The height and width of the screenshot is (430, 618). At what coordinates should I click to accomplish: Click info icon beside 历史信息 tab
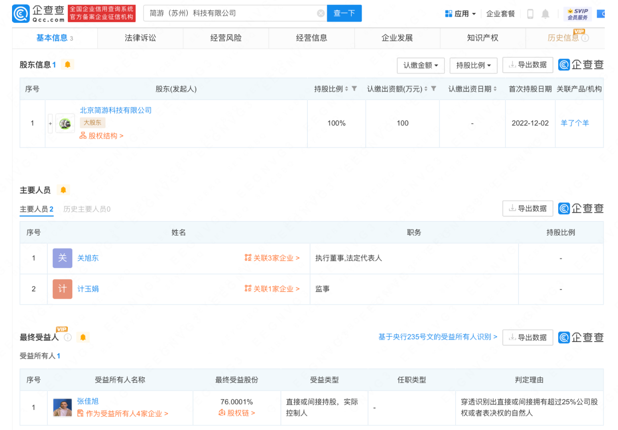(x=585, y=38)
